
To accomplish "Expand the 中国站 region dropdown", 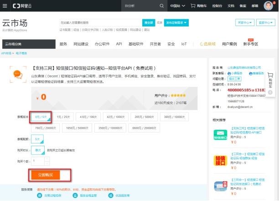I will pyautogui.click(x=178, y=6).
